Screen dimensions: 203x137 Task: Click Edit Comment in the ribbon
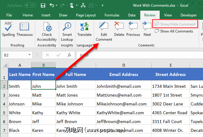[104, 31]
